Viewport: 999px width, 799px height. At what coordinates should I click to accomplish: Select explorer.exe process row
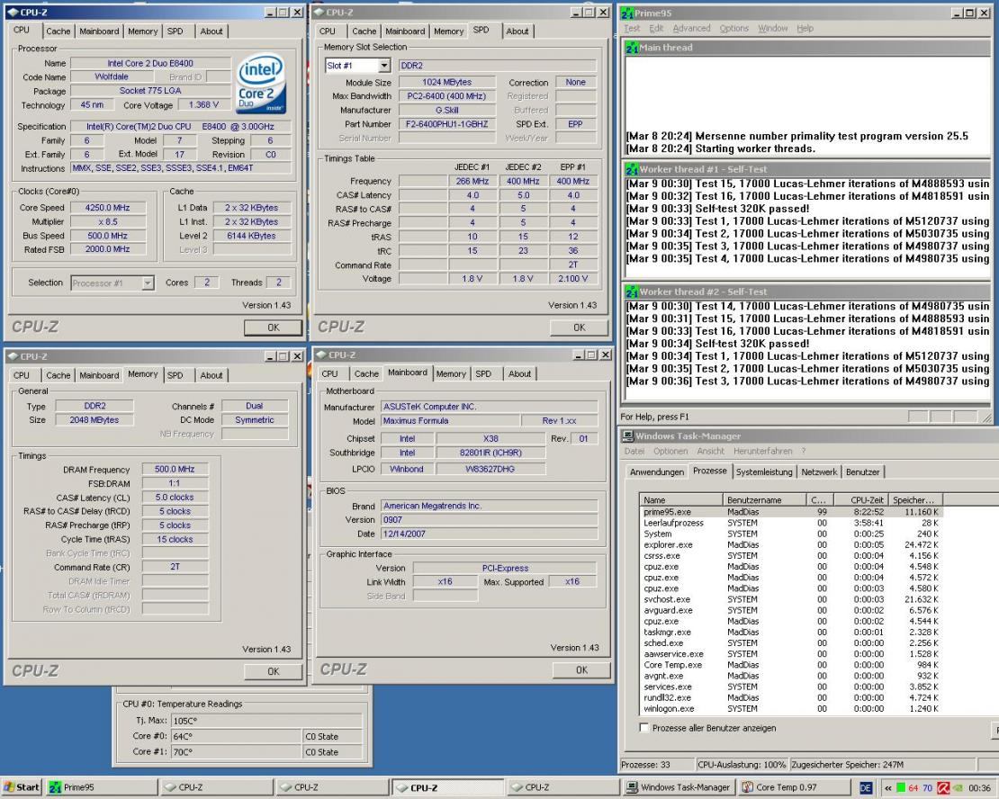[x=791, y=544]
